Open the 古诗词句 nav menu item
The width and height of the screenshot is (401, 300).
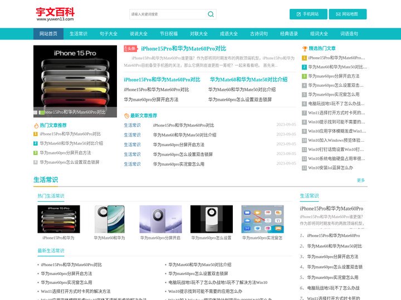tap(259, 34)
